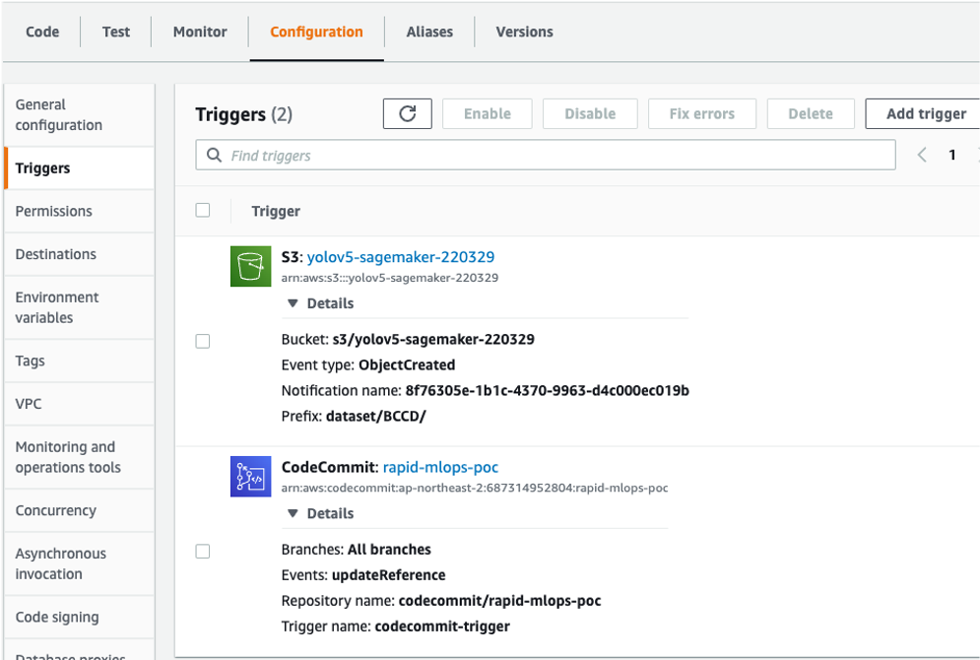Click the Trigger column header
The width and height of the screenshot is (980, 660).
[276, 211]
